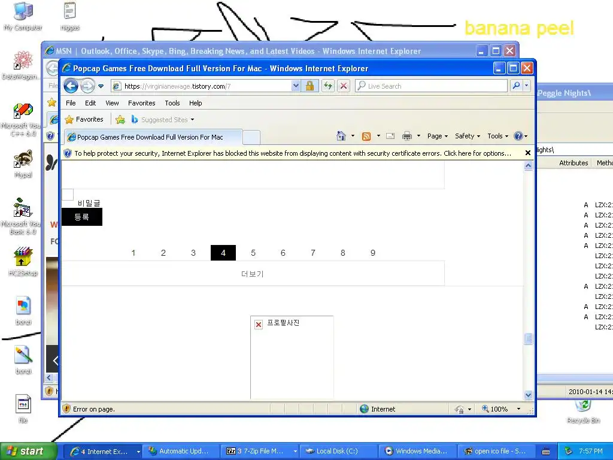Go to comment page 9
The image size is (613, 460).
pos(373,253)
